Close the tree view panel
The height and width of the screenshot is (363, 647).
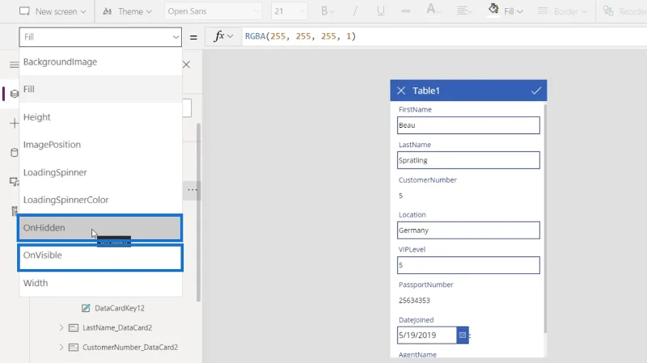click(x=187, y=65)
